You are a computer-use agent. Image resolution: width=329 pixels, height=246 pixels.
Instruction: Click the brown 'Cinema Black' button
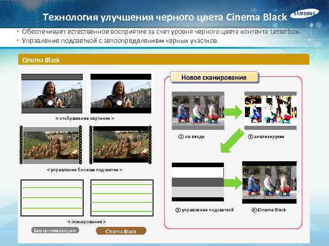121,231
